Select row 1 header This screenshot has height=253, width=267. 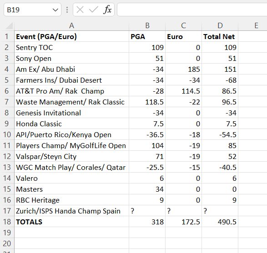tap(7, 36)
